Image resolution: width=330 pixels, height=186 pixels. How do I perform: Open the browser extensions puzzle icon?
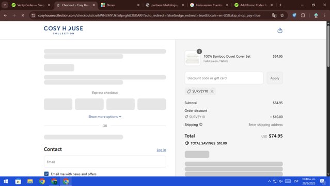(x=303, y=15)
